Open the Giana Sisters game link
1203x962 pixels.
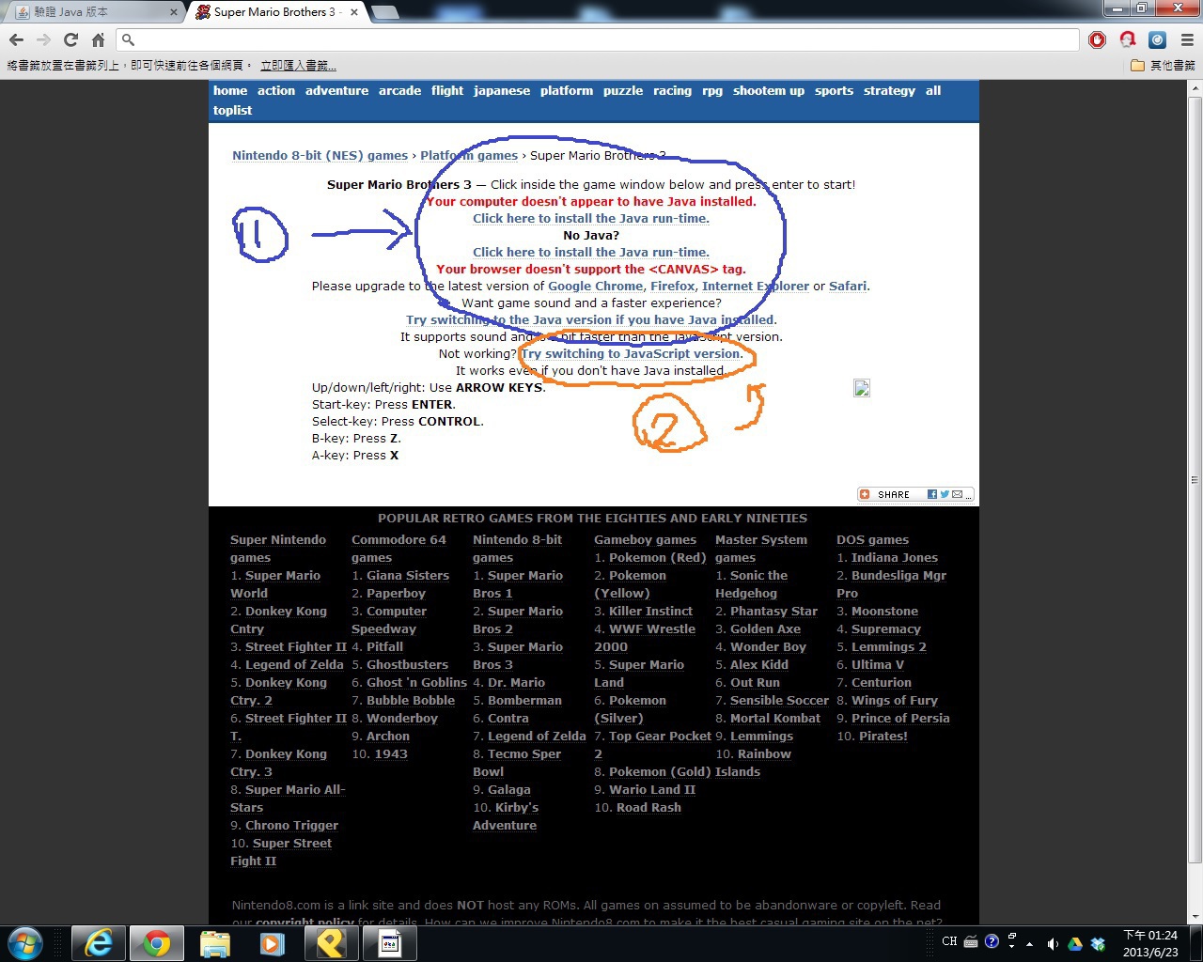[x=408, y=575]
